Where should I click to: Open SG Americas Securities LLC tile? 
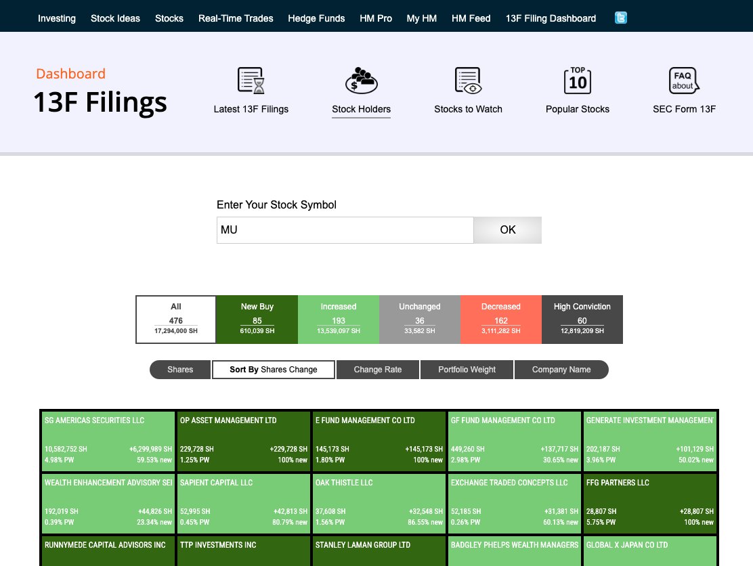[108, 441]
